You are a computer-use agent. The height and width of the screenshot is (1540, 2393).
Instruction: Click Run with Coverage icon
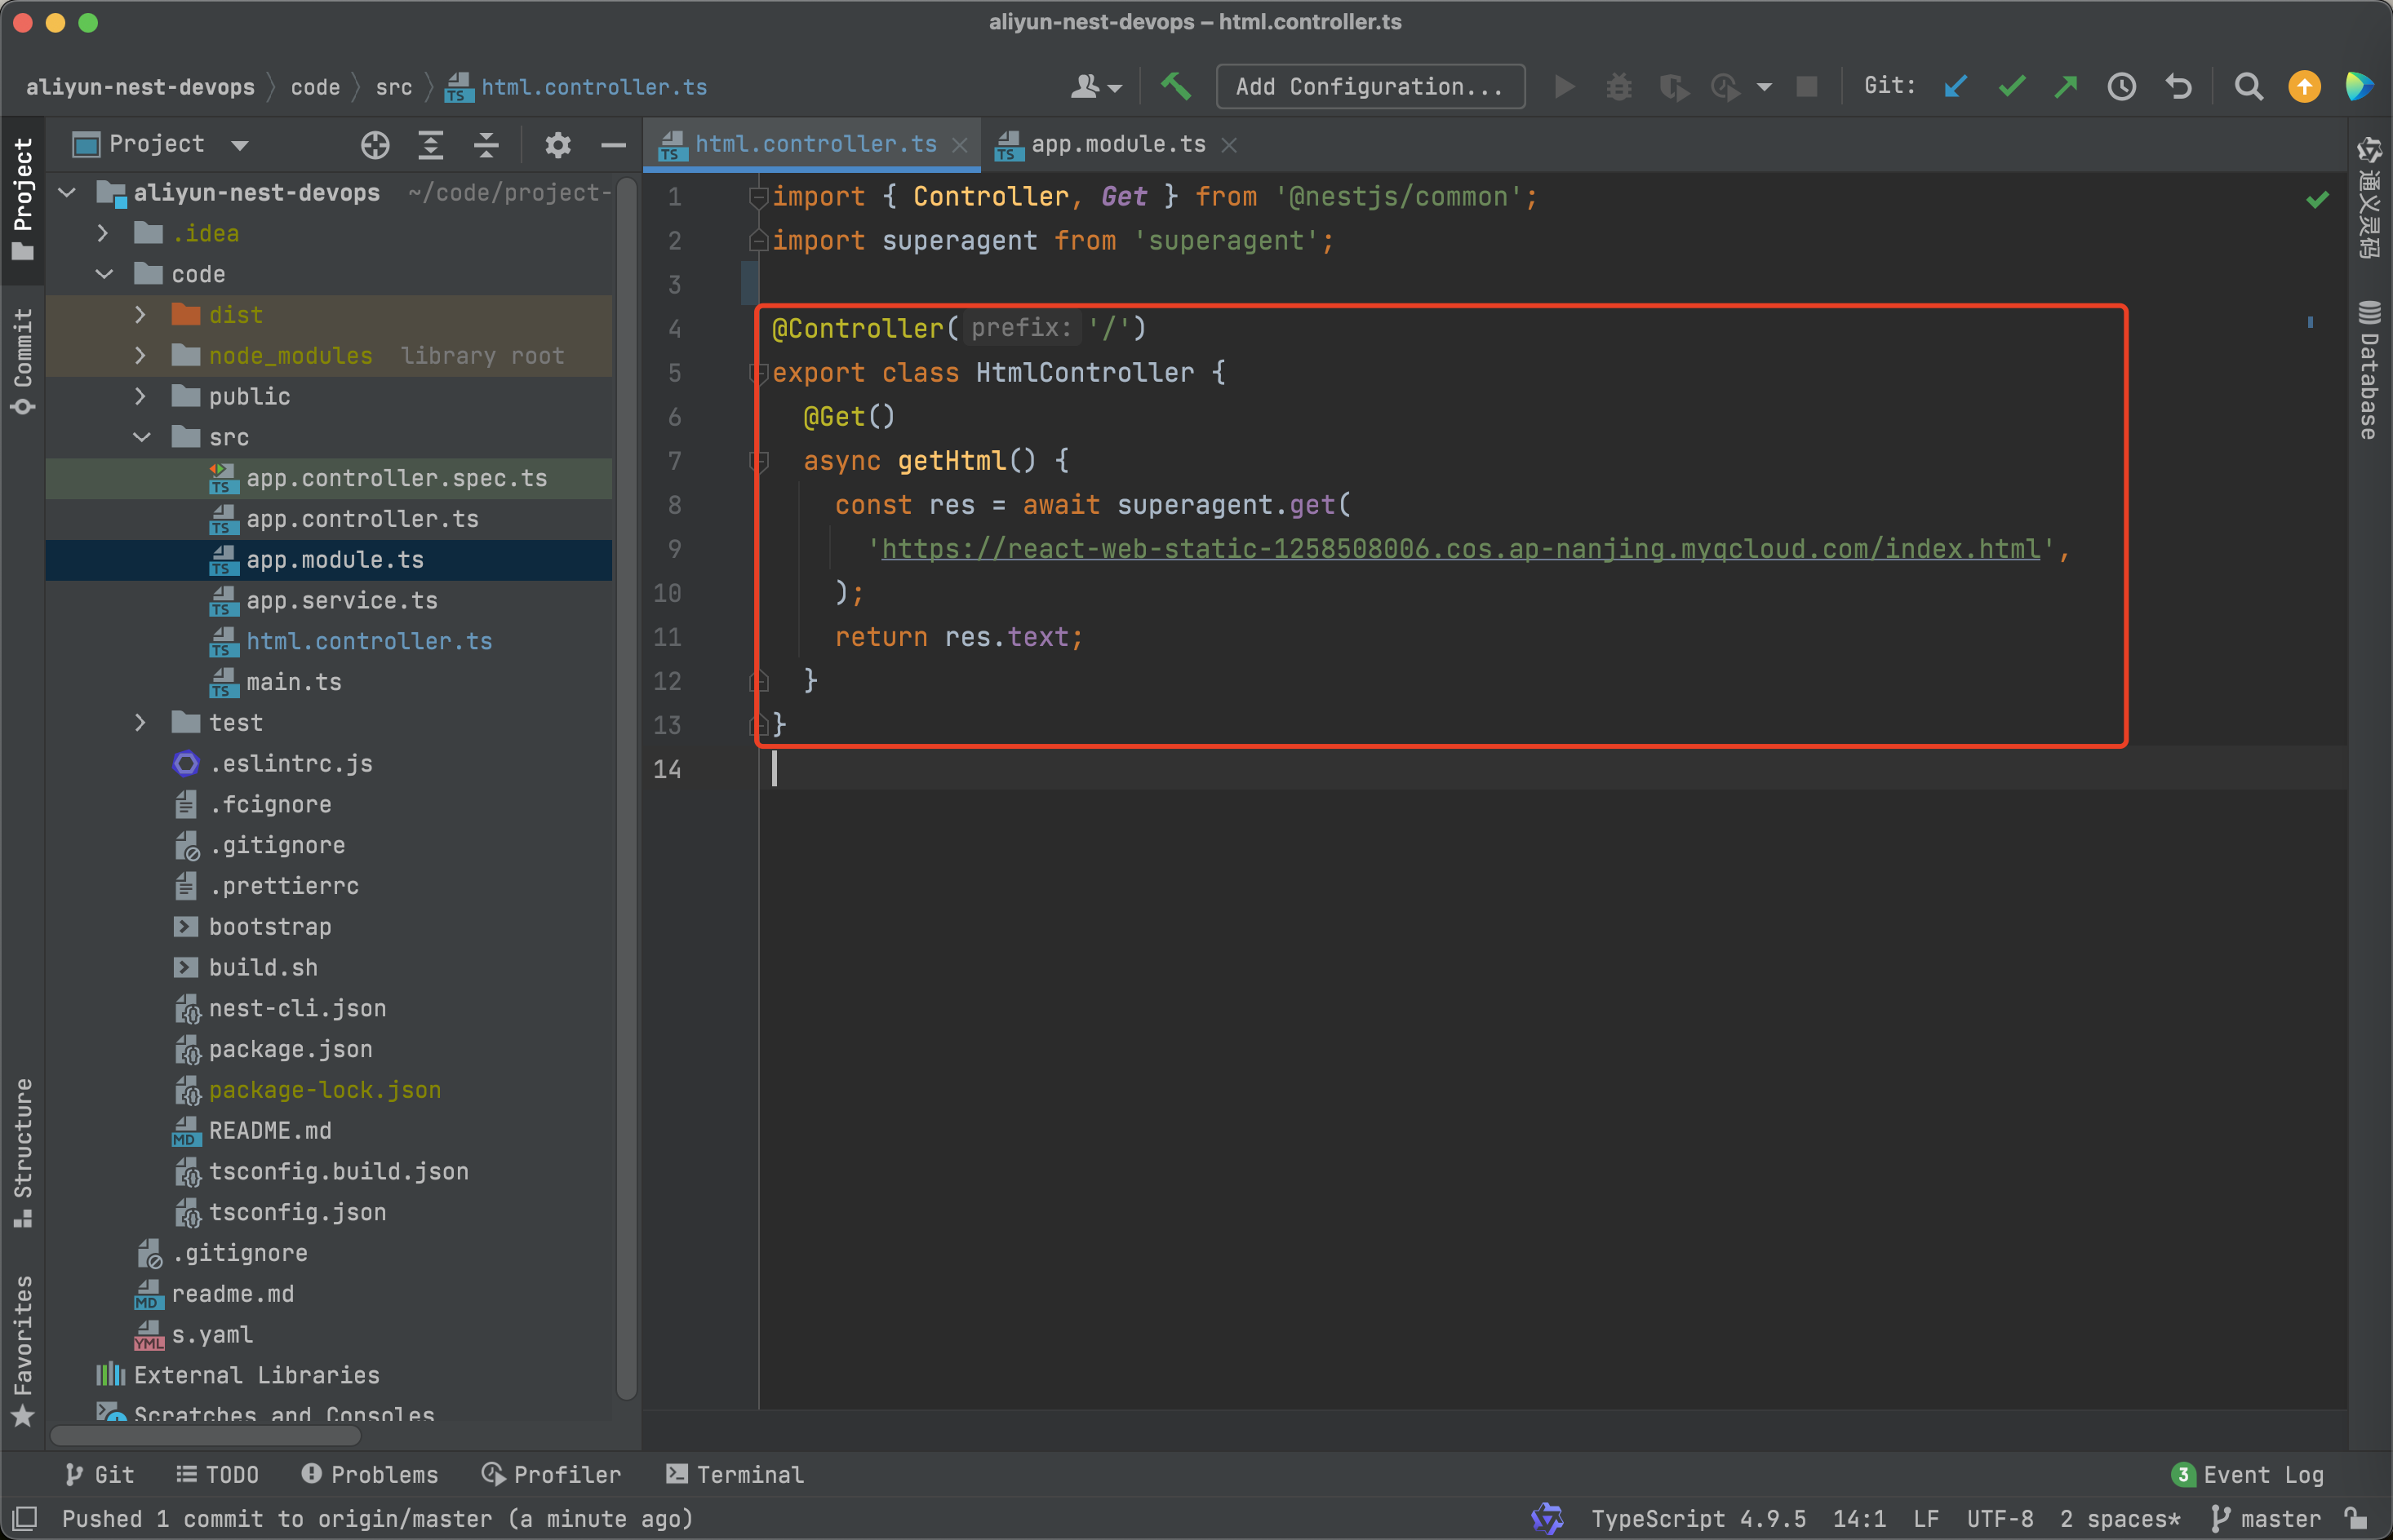1674,87
